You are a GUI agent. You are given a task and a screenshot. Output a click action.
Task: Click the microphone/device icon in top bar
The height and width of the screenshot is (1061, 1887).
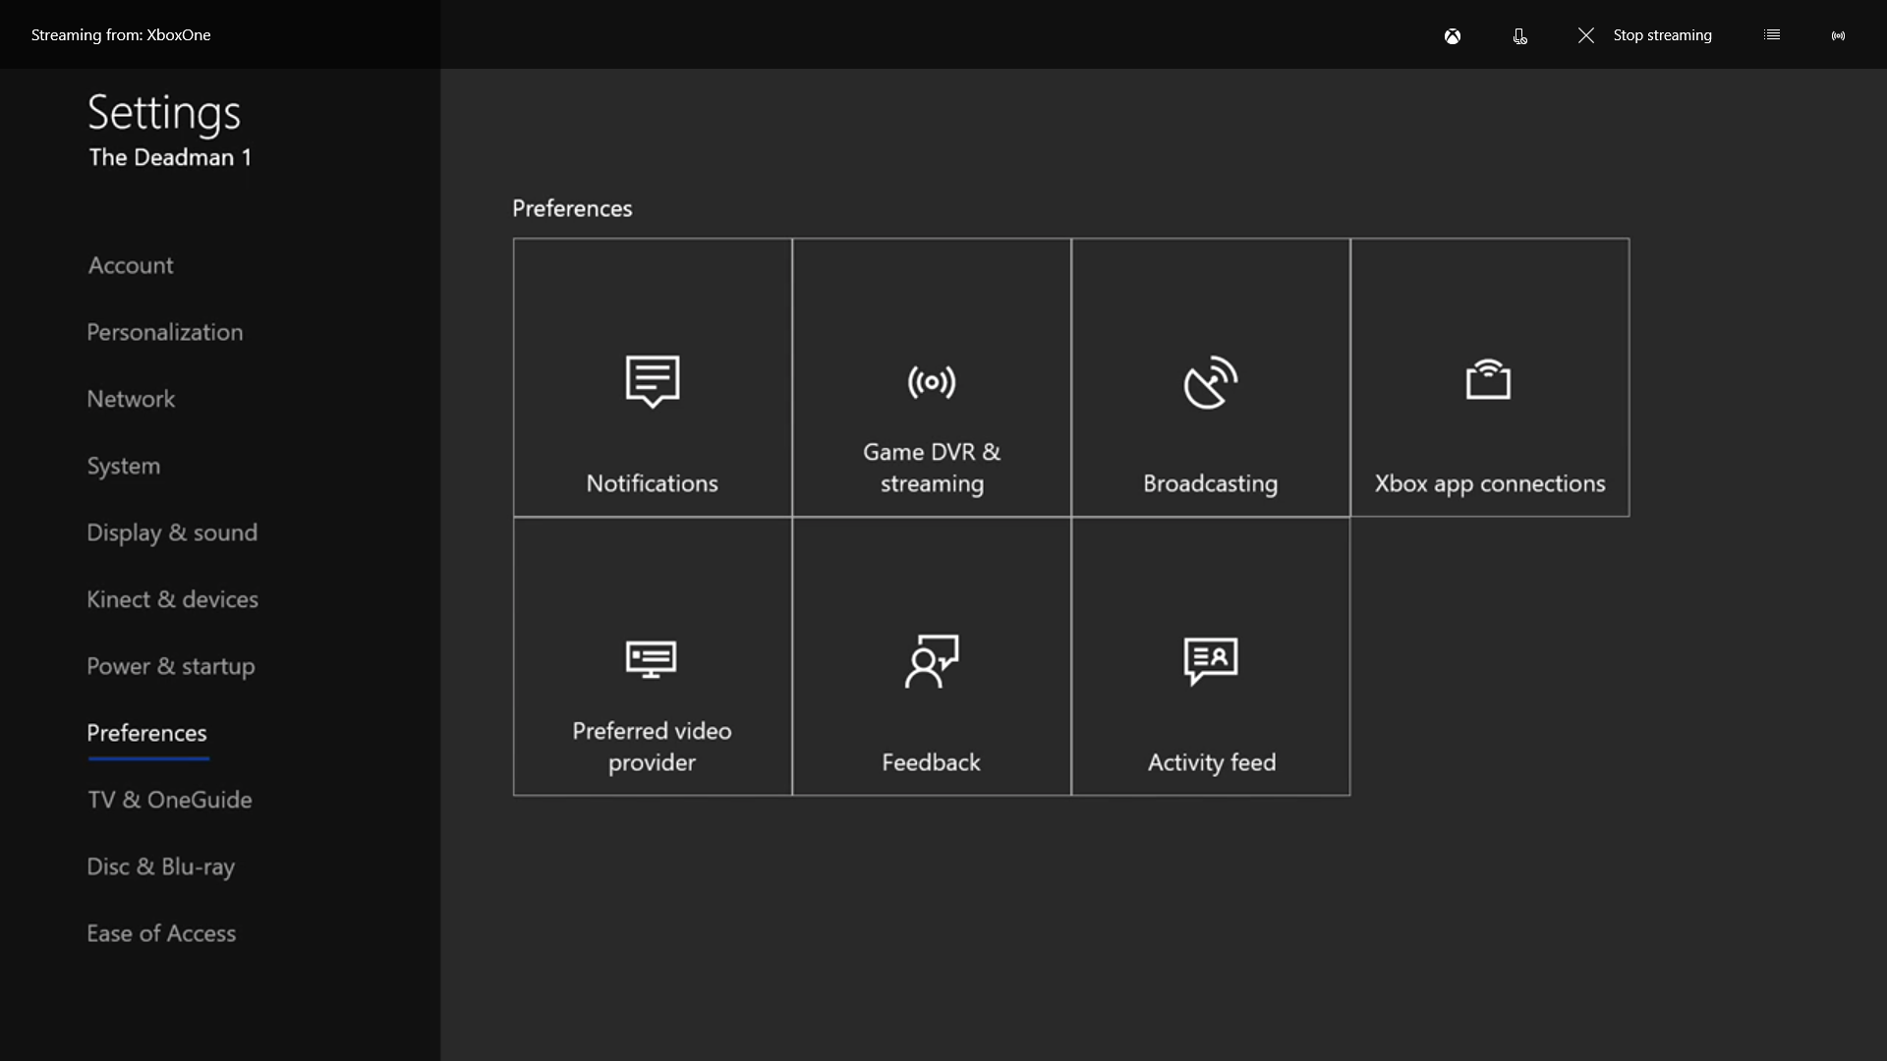click(x=1519, y=36)
